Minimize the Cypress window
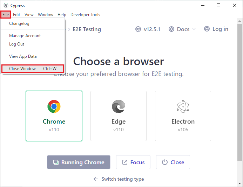 (x=203, y=5)
